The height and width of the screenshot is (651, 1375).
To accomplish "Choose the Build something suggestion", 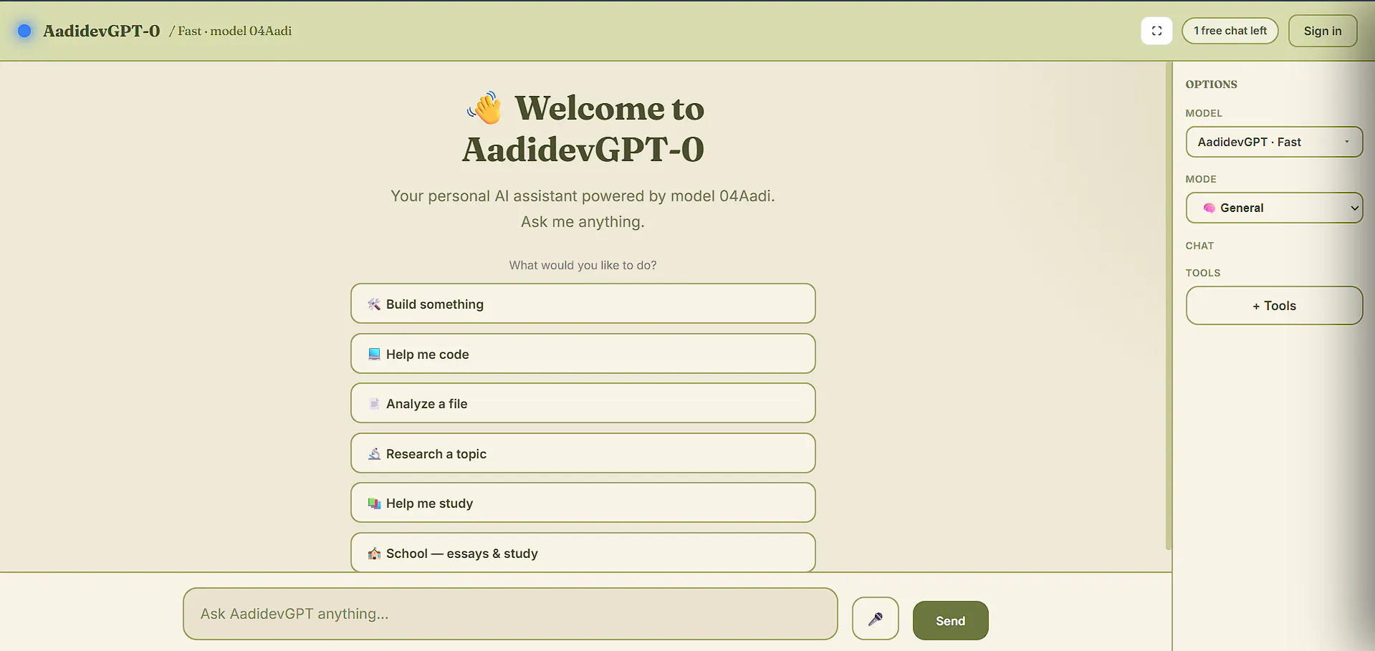I will point(583,304).
